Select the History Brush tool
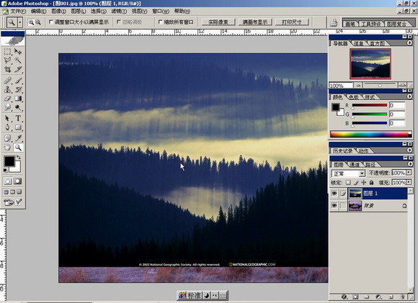Screen dimensions: 418x303 [18, 89]
